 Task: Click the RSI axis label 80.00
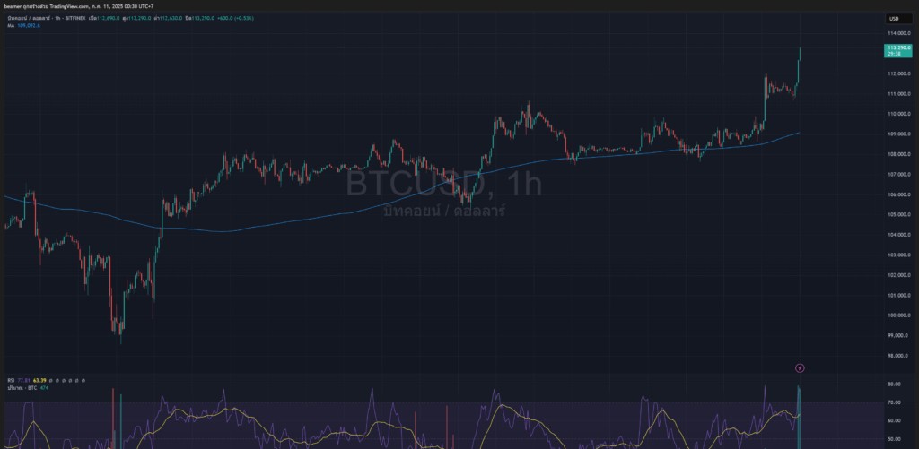(895, 384)
